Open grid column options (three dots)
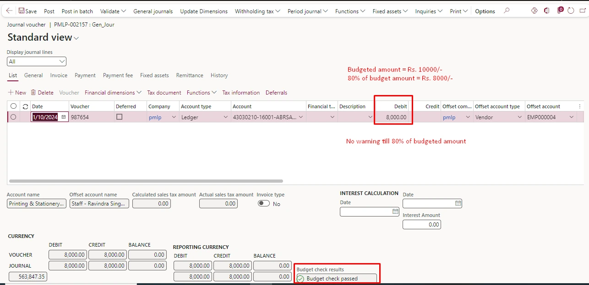This screenshot has width=589, height=285. click(580, 106)
